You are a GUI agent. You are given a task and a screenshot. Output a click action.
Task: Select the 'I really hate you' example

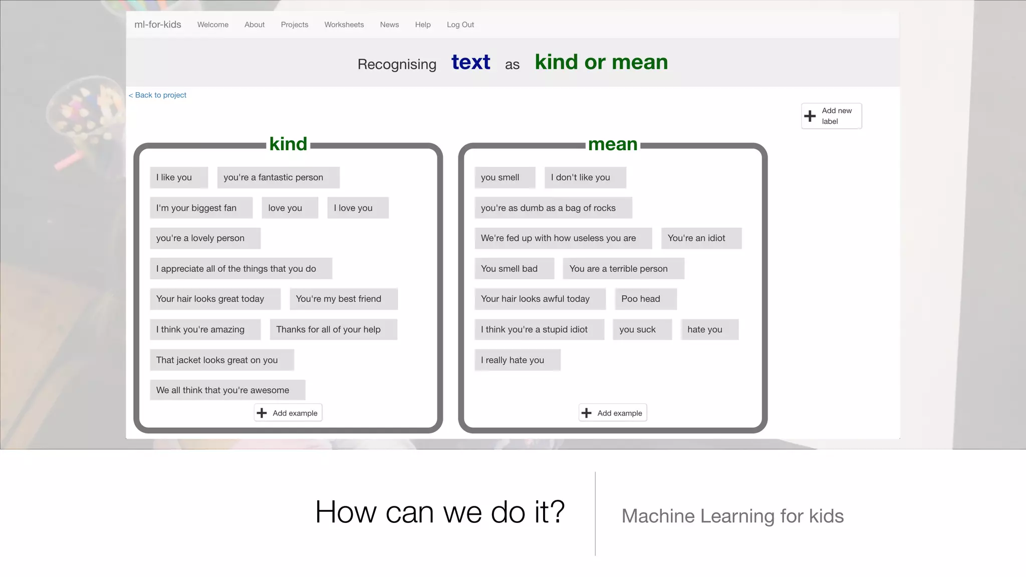coord(517,360)
